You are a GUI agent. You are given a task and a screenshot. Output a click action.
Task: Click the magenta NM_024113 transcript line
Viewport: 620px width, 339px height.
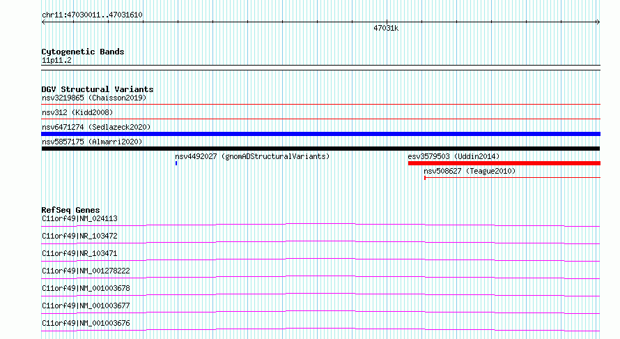(320, 225)
